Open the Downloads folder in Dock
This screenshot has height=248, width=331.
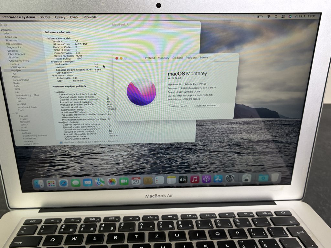click(263, 178)
